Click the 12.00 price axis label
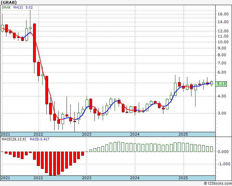 (x=223, y=31)
